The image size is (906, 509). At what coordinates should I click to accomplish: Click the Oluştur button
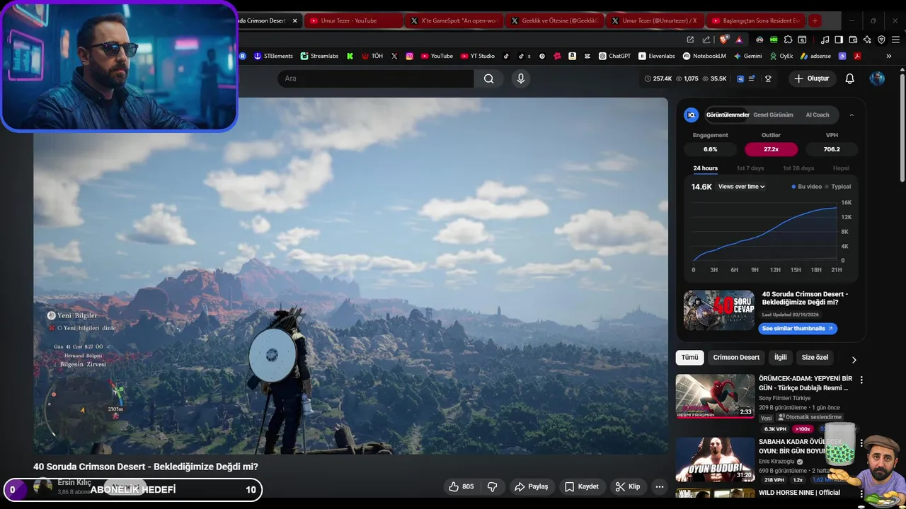pyautogui.click(x=813, y=78)
